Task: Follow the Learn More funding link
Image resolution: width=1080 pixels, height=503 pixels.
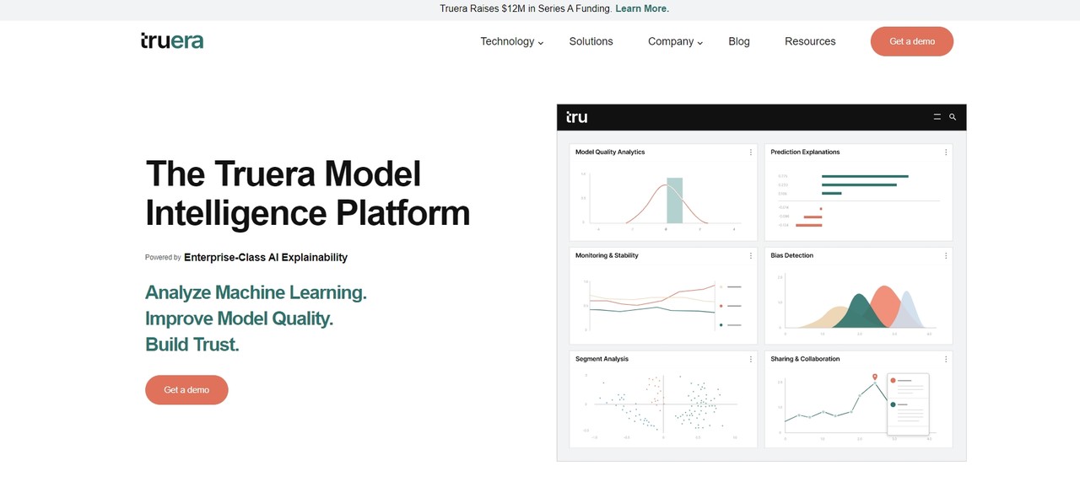Action: [641, 8]
